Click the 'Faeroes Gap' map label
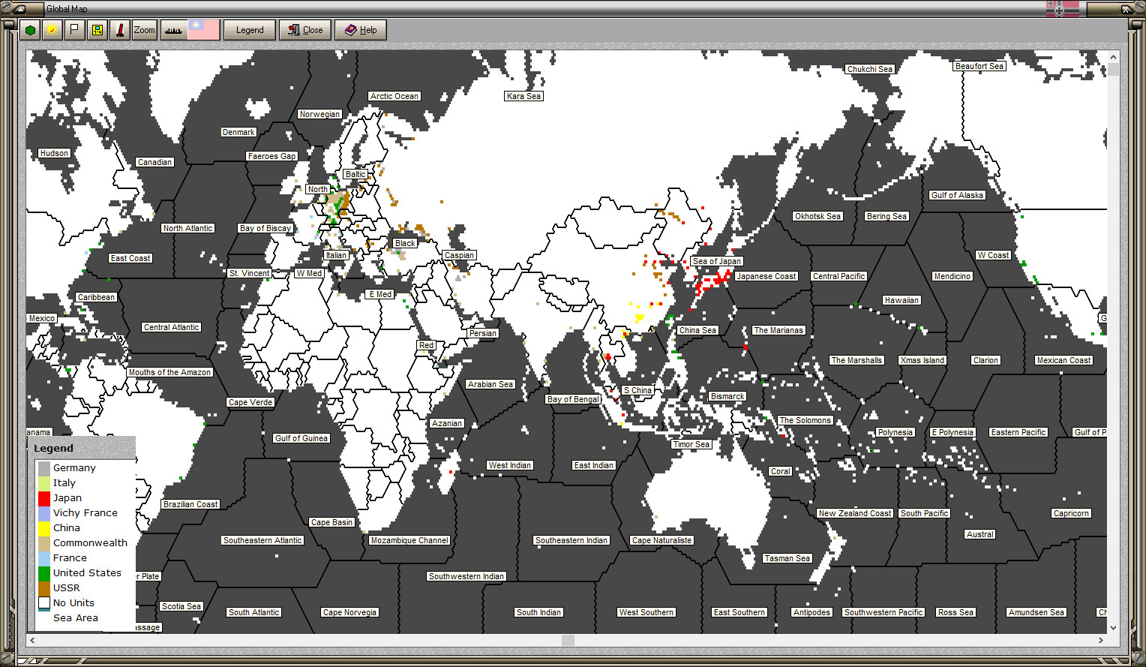The width and height of the screenshot is (1146, 667). click(x=271, y=156)
